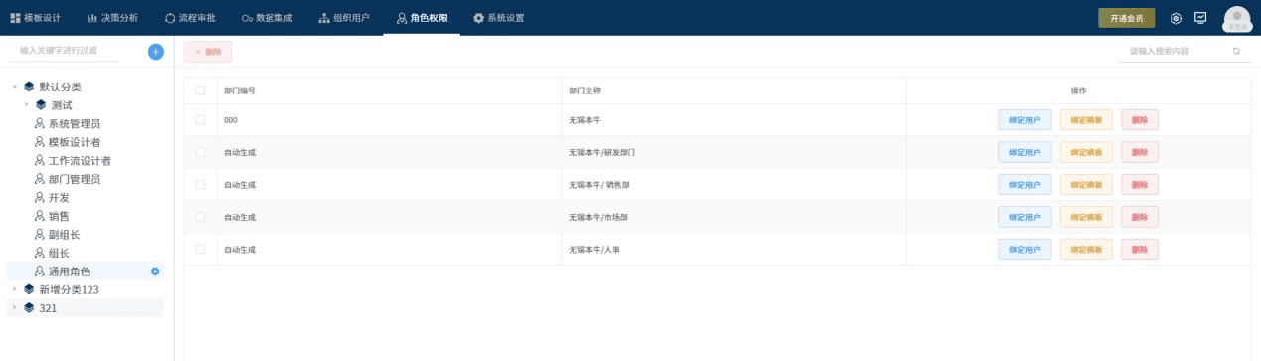1261x361 pixels.
Task: Select the 组长 role
Action: click(59, 253)
